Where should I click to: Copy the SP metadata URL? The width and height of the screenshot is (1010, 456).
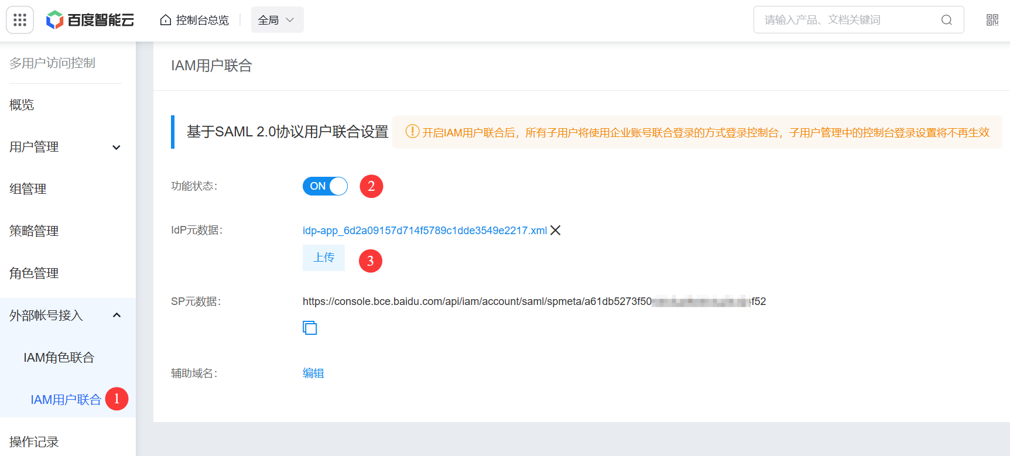pyautogui.click(x=310, y=328)
